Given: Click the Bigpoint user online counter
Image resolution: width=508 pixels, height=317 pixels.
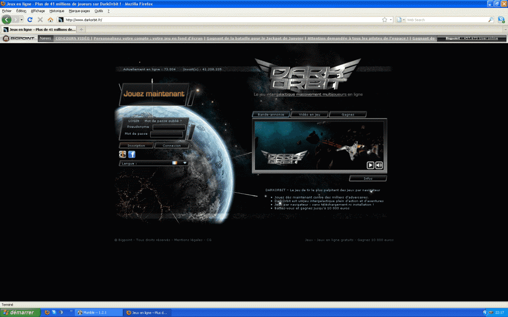Looking at the screenshot, I should (472, 38).
